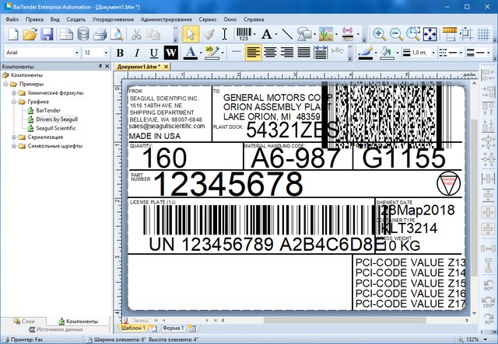This screenshot has height=344, width=498.
Task: Open the zoom 132% dropdown in status bar
Action: coord(486,339)
